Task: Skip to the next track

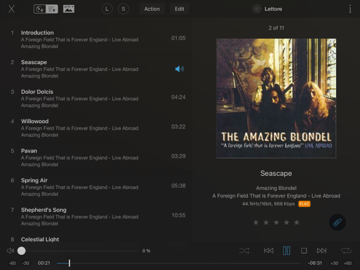Action: pyautogui.click(x=321, y=251)
